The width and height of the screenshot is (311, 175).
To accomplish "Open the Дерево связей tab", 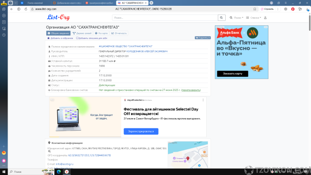I will (82, 33).
